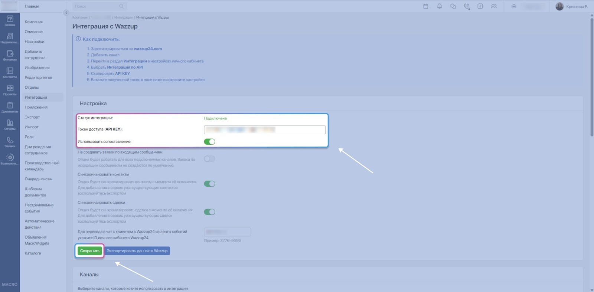
Task: Open Отчёты reports icon in sidebar
Action: [10, 125]
